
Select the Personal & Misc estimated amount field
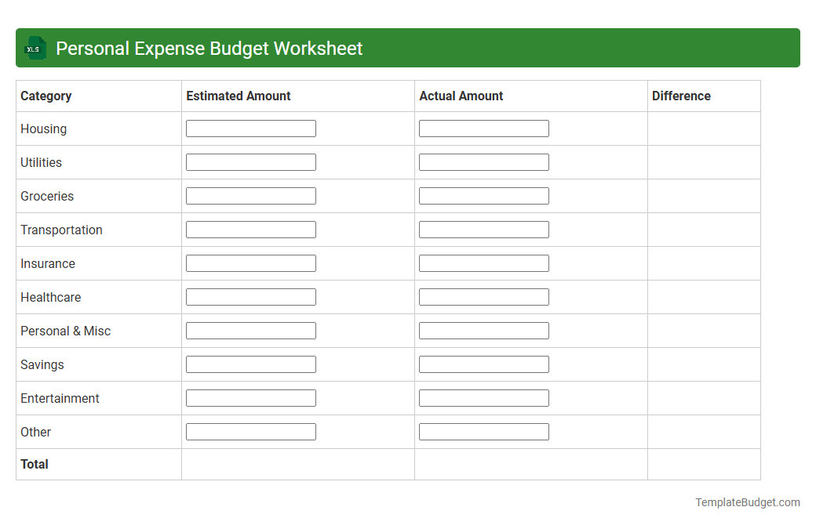250,330
